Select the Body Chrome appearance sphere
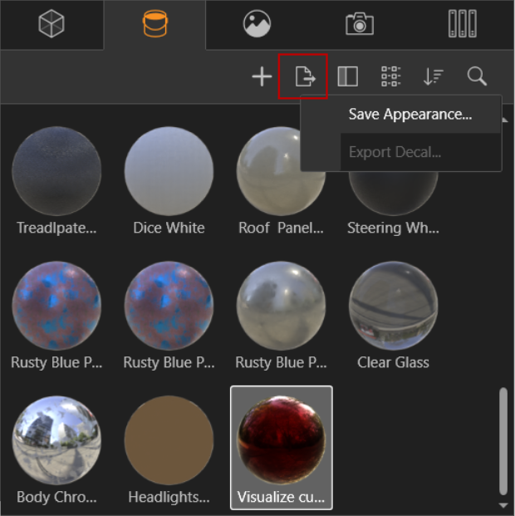515x516 pixels. pos(56,440)
